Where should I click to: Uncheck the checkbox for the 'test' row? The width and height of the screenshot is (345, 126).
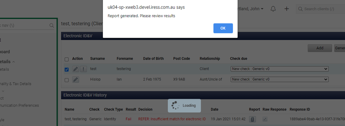66,69
